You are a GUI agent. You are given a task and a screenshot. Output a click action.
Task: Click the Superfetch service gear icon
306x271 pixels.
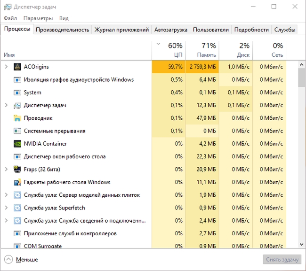[17, 208]
